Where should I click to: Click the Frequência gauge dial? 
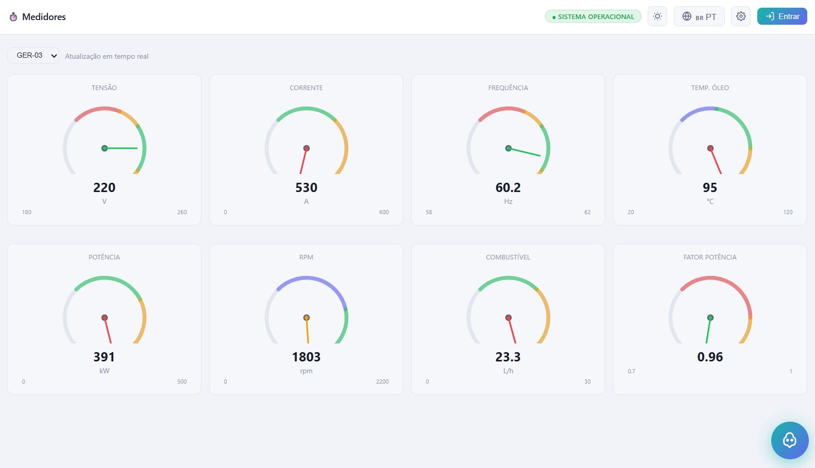coord(508,140)
